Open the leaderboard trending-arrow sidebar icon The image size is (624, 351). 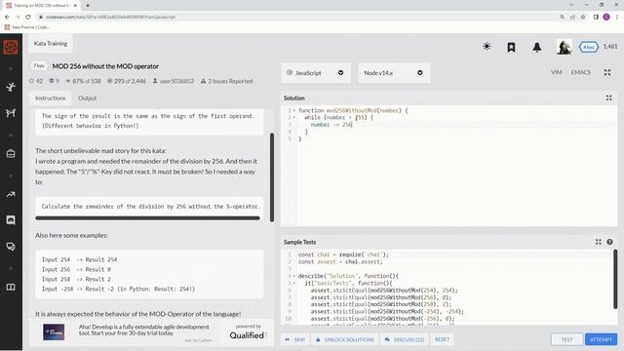pos(11,195)
